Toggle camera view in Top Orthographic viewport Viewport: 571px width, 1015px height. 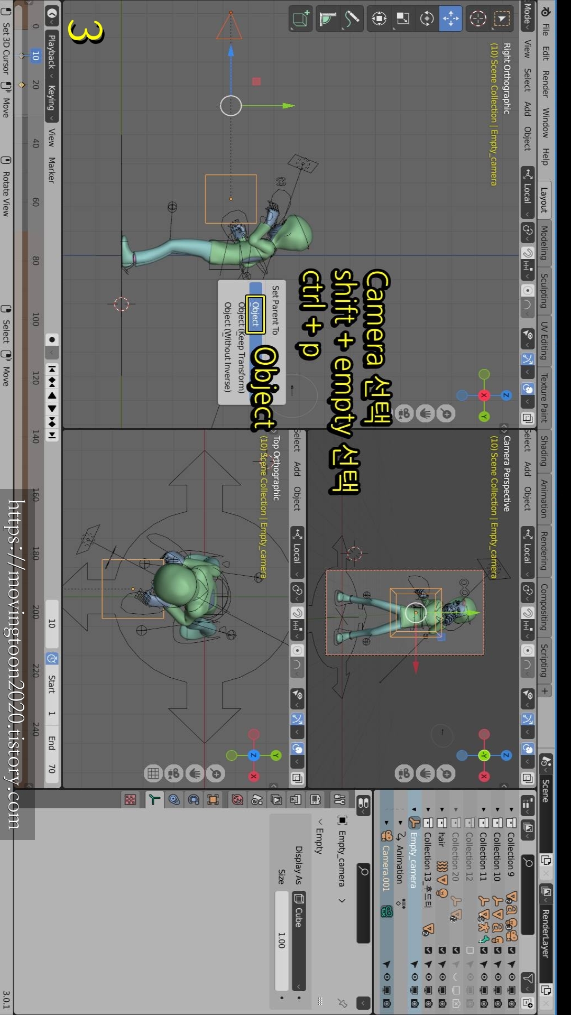point(173,774)
